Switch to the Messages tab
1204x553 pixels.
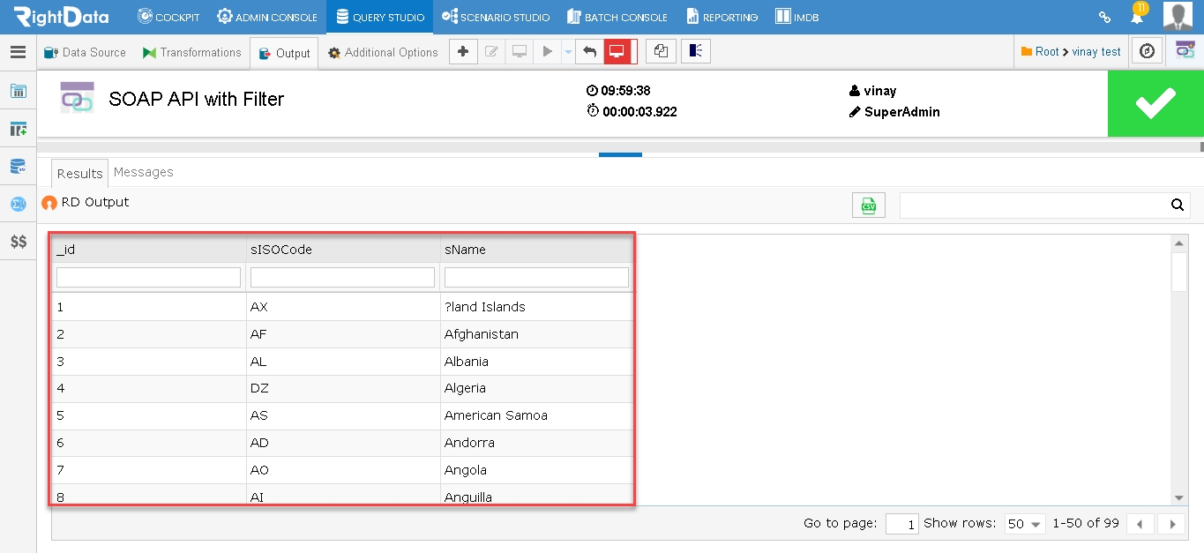tap(143, 172)
